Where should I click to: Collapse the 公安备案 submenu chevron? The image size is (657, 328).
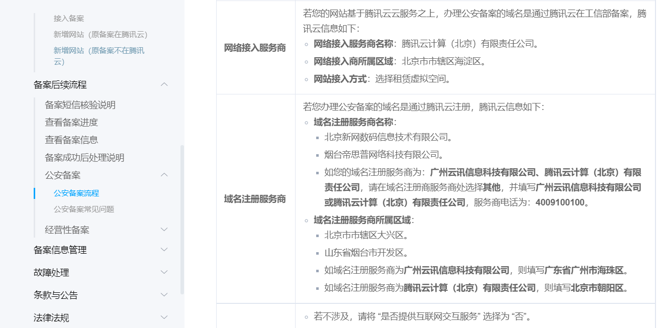coord(164,175)
